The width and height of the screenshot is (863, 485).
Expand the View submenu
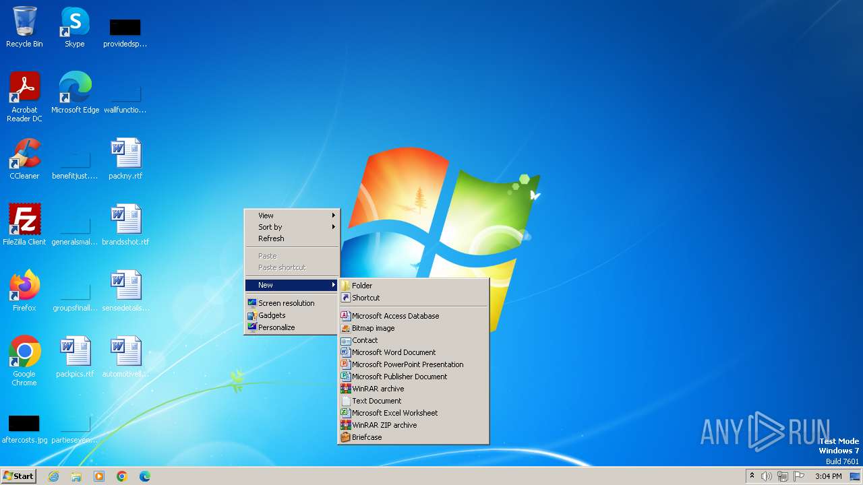coord(292,216)
